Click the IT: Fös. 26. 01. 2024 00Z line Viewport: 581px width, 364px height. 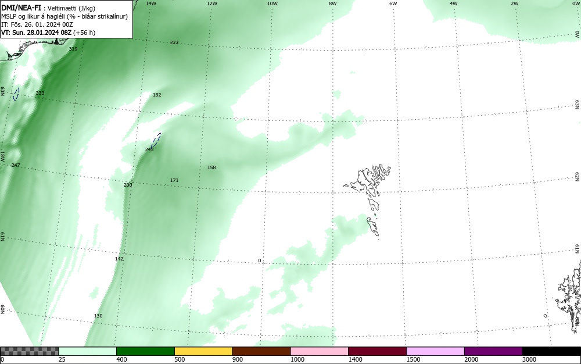37,24
